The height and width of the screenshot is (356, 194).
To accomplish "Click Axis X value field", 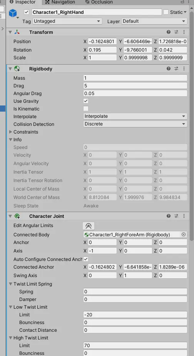I will pyautogui.click(x=102, y=251).
